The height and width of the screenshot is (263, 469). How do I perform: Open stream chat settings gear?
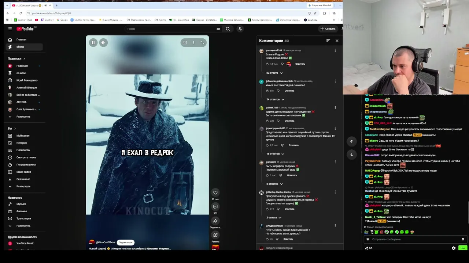(x=454, y=248)
